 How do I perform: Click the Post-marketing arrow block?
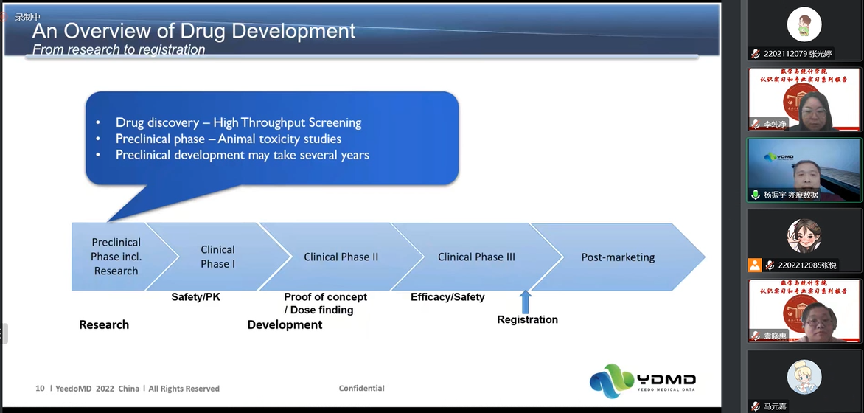click(x=618, y=257)
